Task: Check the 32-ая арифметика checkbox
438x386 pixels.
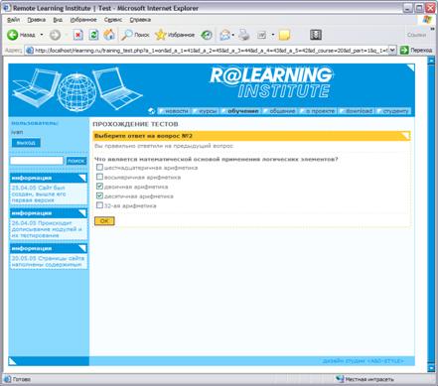Action: (99, 205)
